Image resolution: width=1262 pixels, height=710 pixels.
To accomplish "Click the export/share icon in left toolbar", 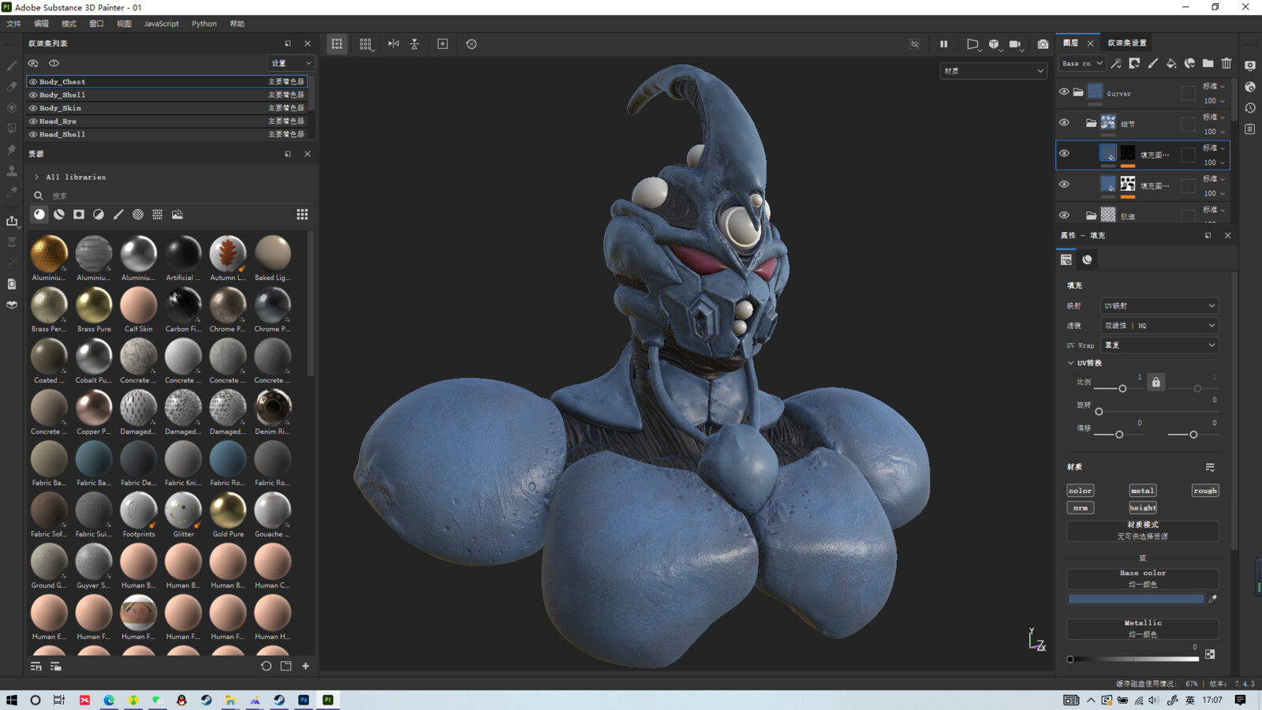I will coord(12,221).
